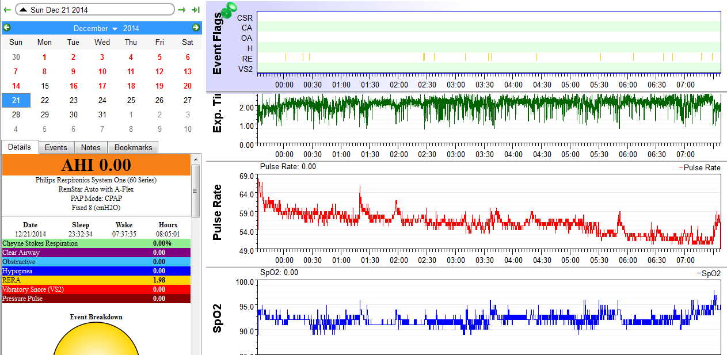
Task: Click the 2014 year in calendar header
Action: (x=131, y=28)
